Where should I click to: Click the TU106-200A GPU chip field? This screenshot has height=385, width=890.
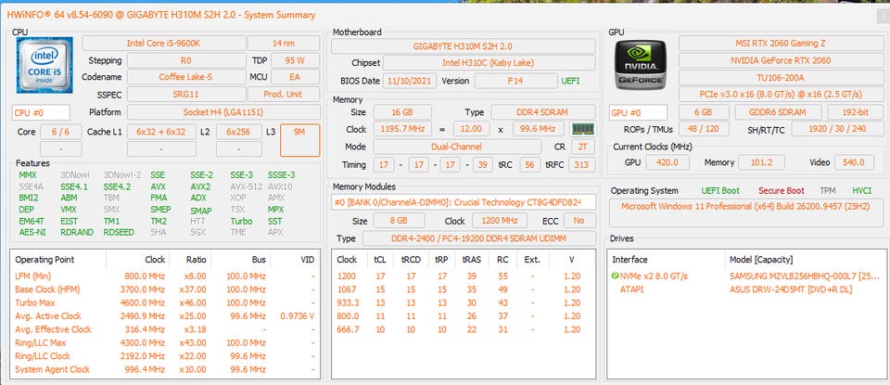pyautogui.click(x=781, y=77)
